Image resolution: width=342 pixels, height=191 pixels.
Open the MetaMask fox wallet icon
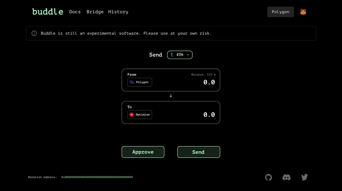pyautogui.click(x=303, y=12)
